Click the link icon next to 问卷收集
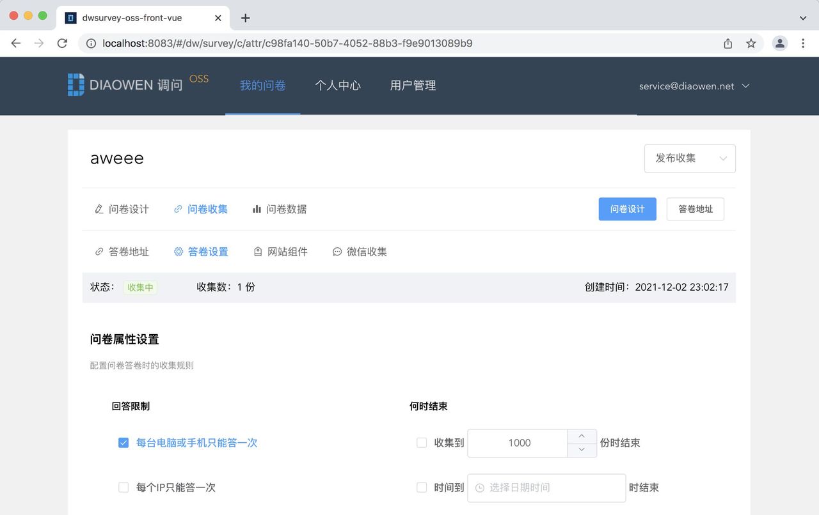The image size is (819, 515). tap(178, 208)
